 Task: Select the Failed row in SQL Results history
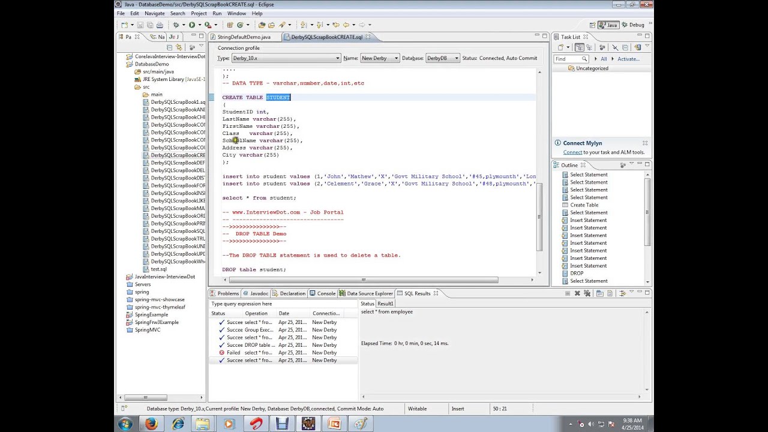coord(283,353)
